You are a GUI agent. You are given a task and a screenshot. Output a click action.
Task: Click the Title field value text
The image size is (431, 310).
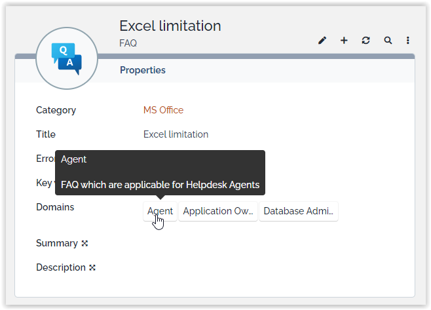pyautogui.click(x=176, y=134)
